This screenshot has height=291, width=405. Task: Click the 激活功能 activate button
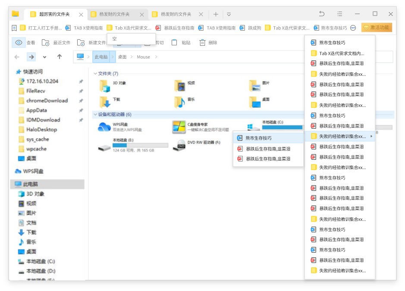click(377, 28)
